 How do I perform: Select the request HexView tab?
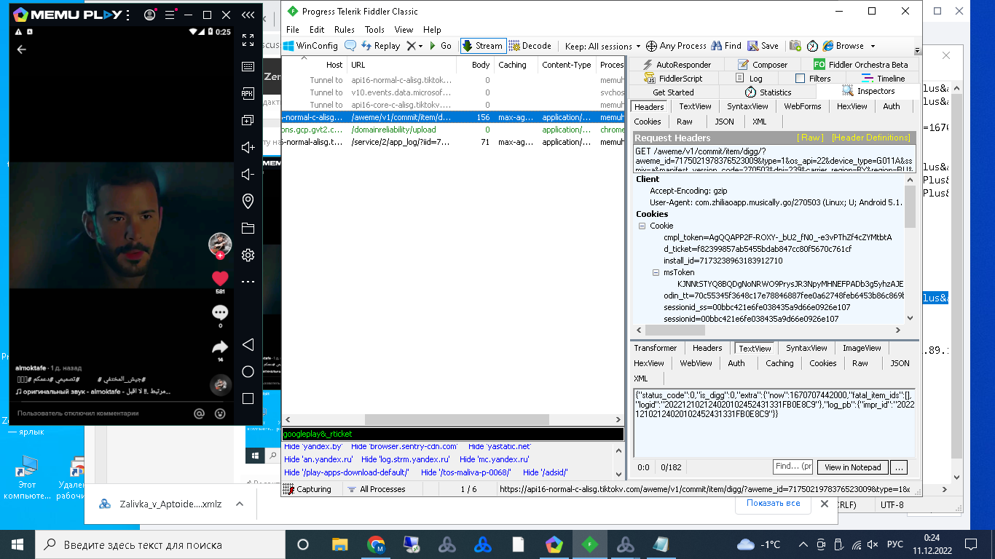852,106
